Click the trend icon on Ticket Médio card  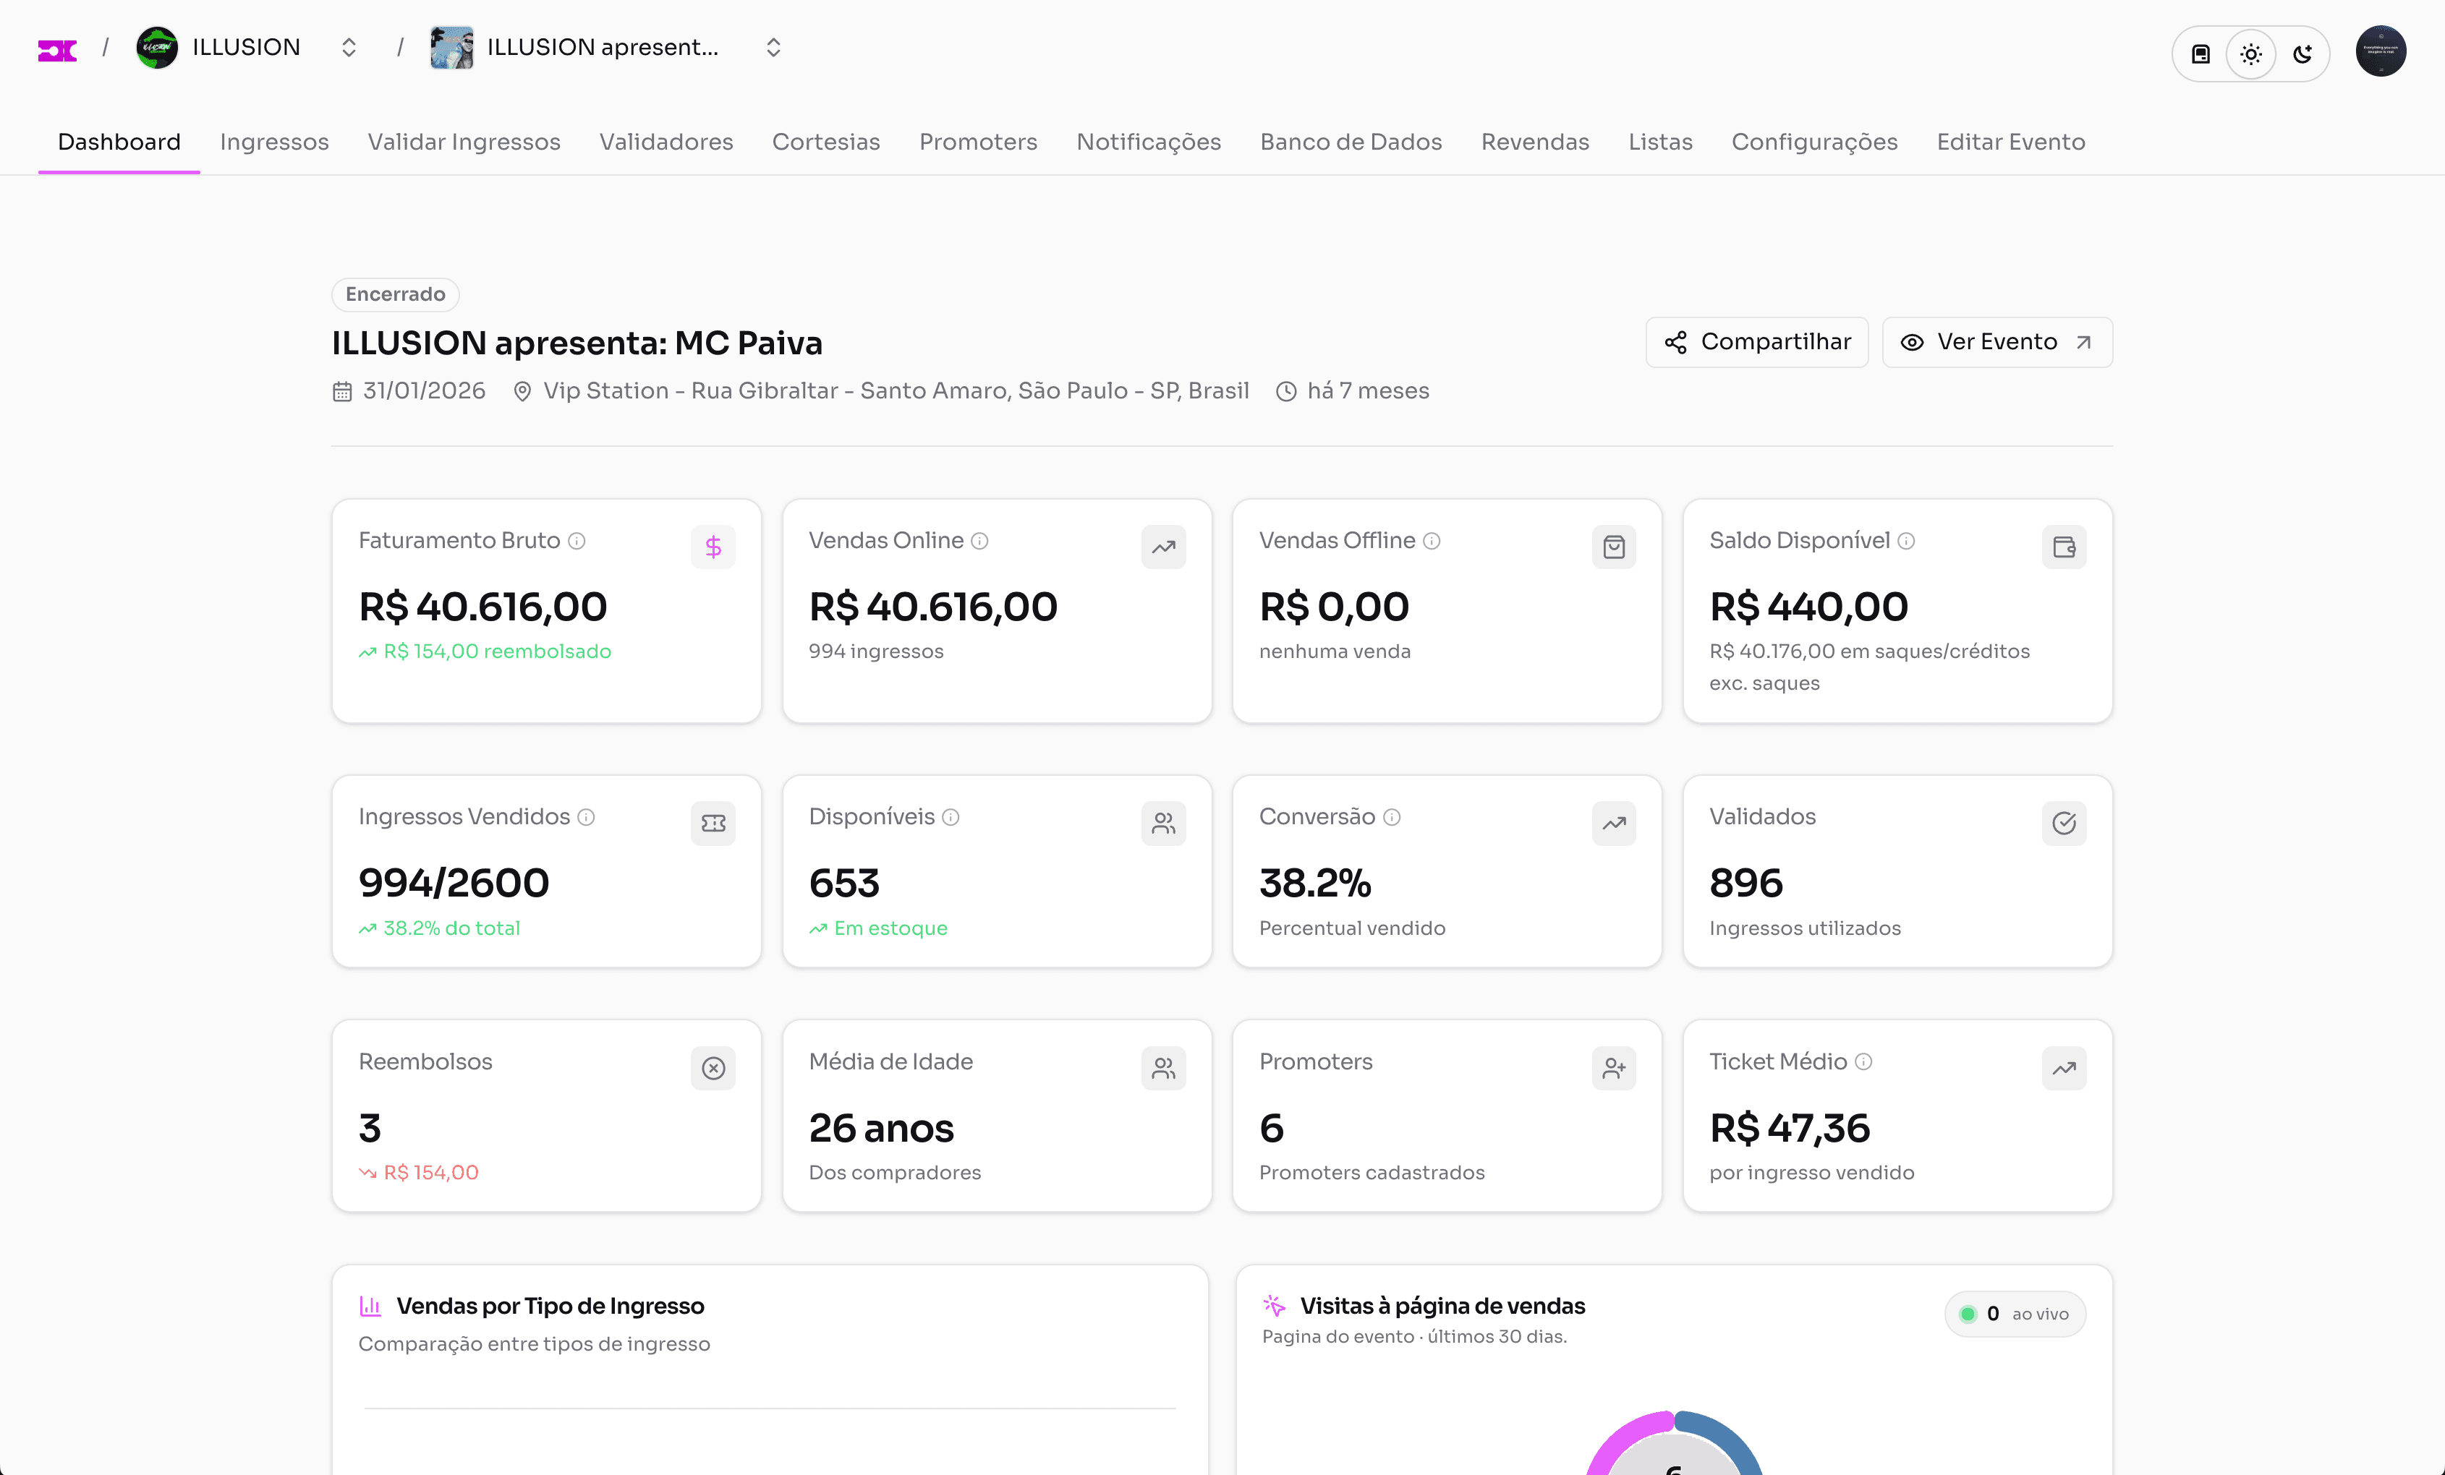tap(2064, 1069)
